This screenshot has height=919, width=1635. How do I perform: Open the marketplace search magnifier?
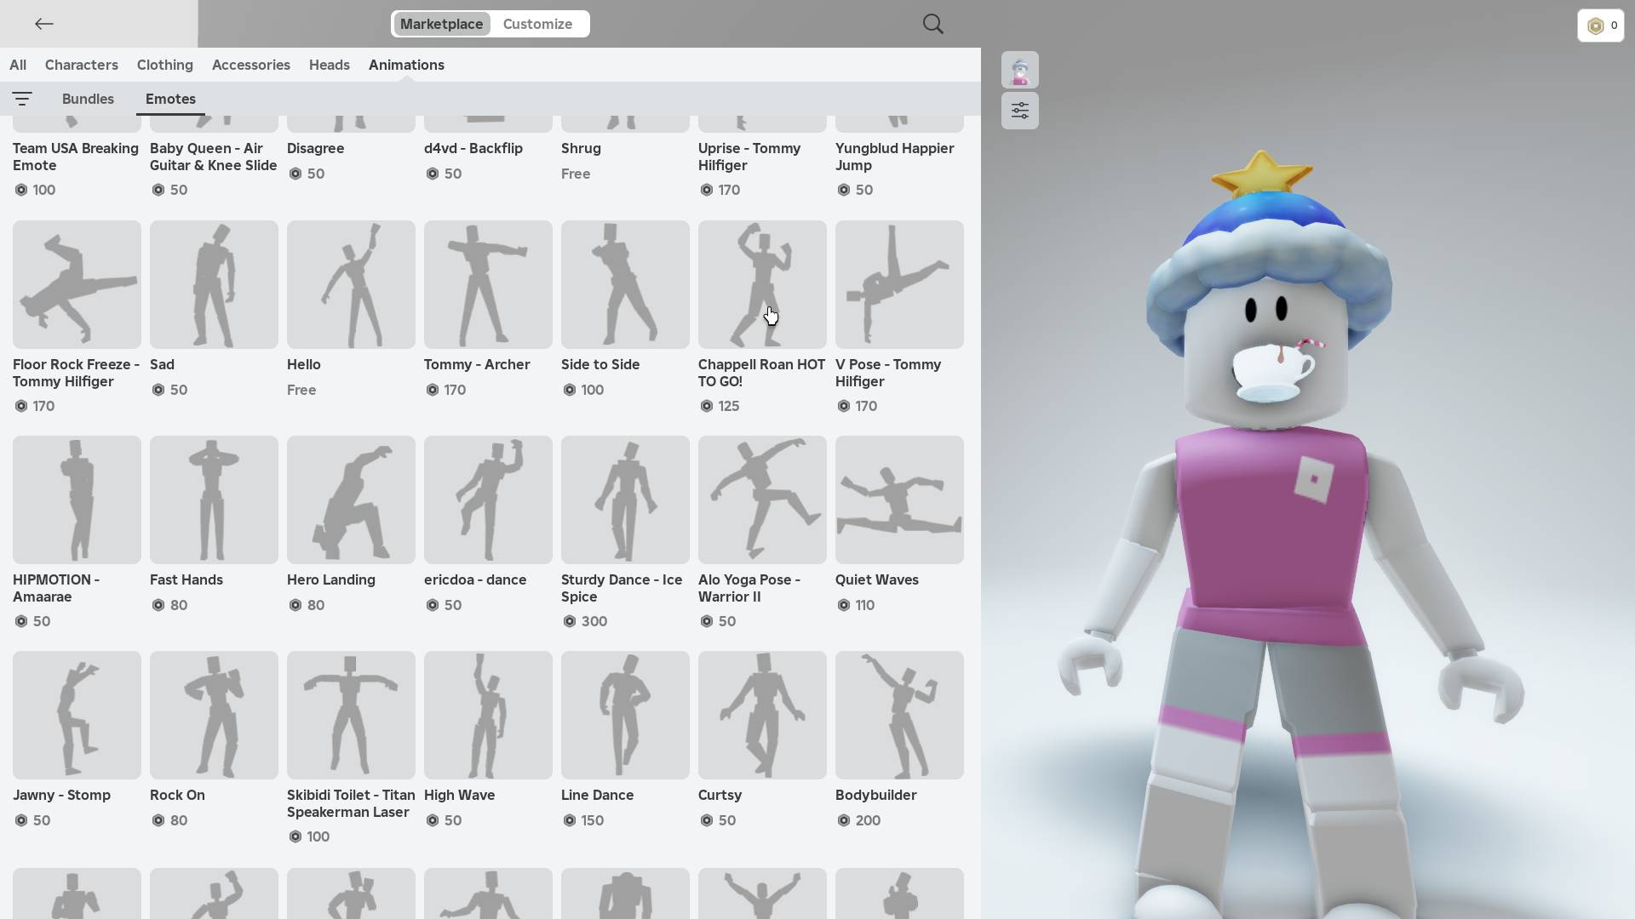tap(932, 24)
